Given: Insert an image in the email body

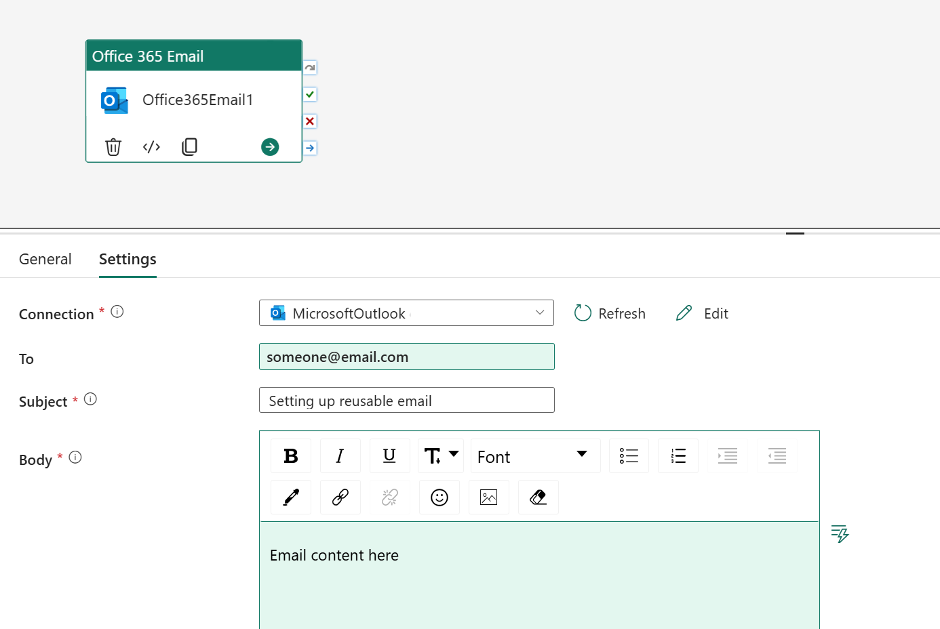Looking at the screenshot, I should point(489,498).
